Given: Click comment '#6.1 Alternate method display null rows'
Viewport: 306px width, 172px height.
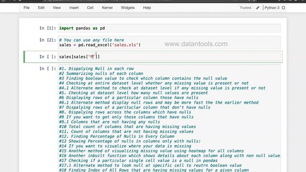Looking at the screenshot, I should [159, 103].
